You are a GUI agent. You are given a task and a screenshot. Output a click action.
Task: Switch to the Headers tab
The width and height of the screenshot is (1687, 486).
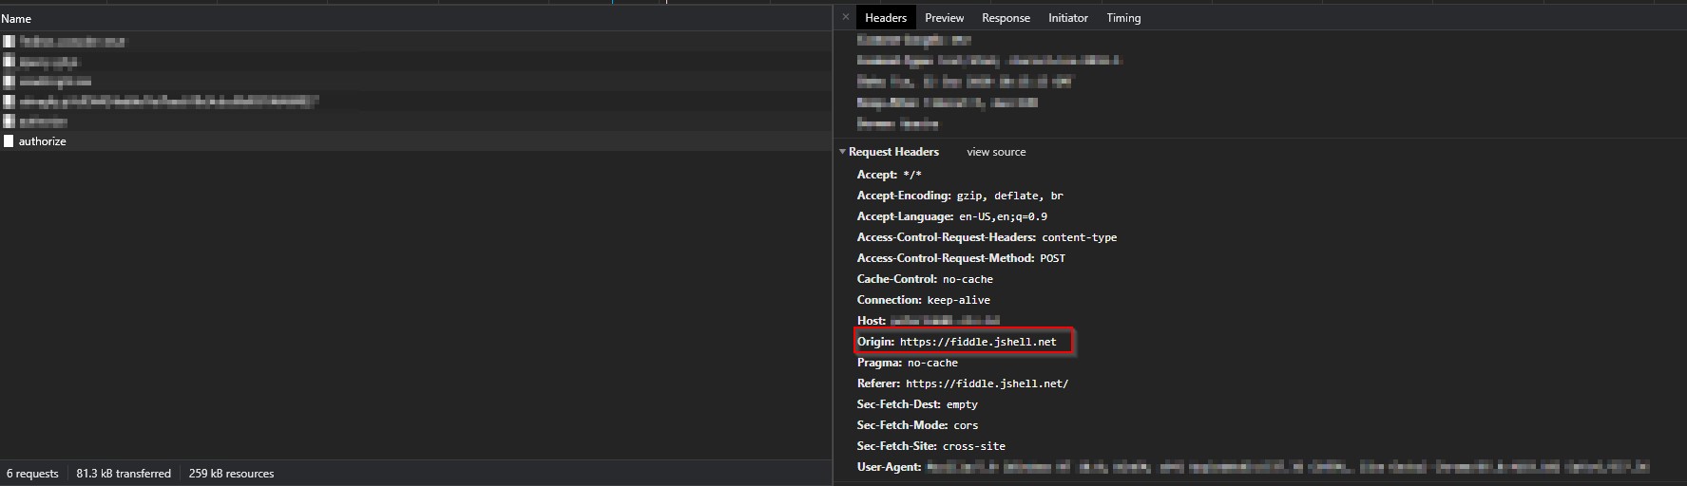click(885, 18)
